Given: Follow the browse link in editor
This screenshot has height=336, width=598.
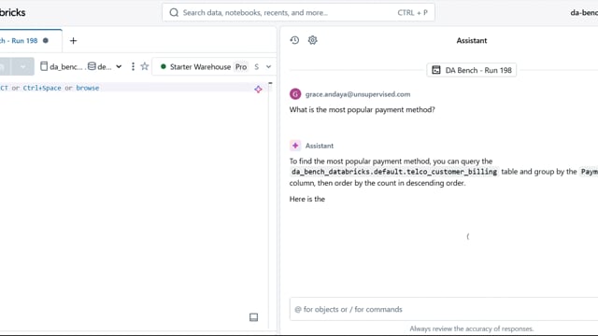Looking at the screenshot, I should (x=87, y=88).
